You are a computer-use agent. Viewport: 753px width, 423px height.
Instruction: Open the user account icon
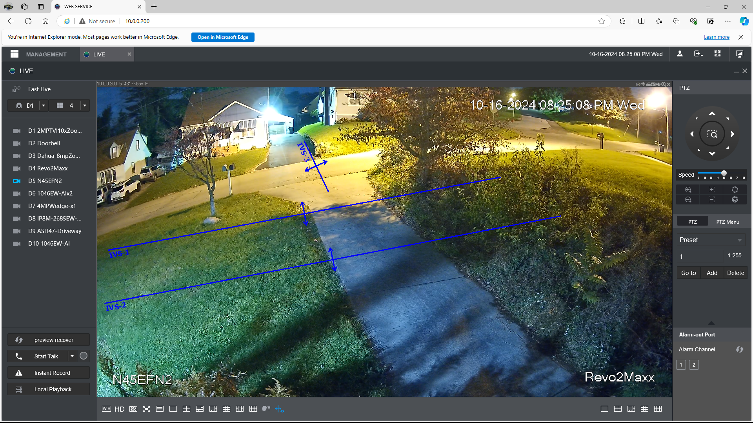click(680, 54)
